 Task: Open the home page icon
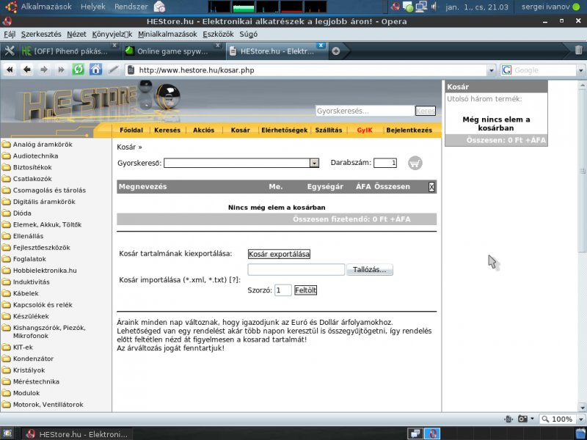click(95, 70)
